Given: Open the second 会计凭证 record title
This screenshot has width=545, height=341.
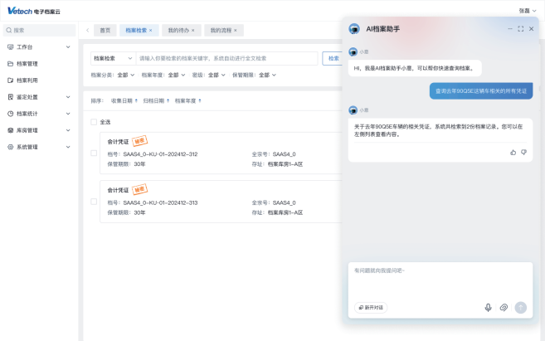Looking at the screenshot, I should (x=118, y=190).
